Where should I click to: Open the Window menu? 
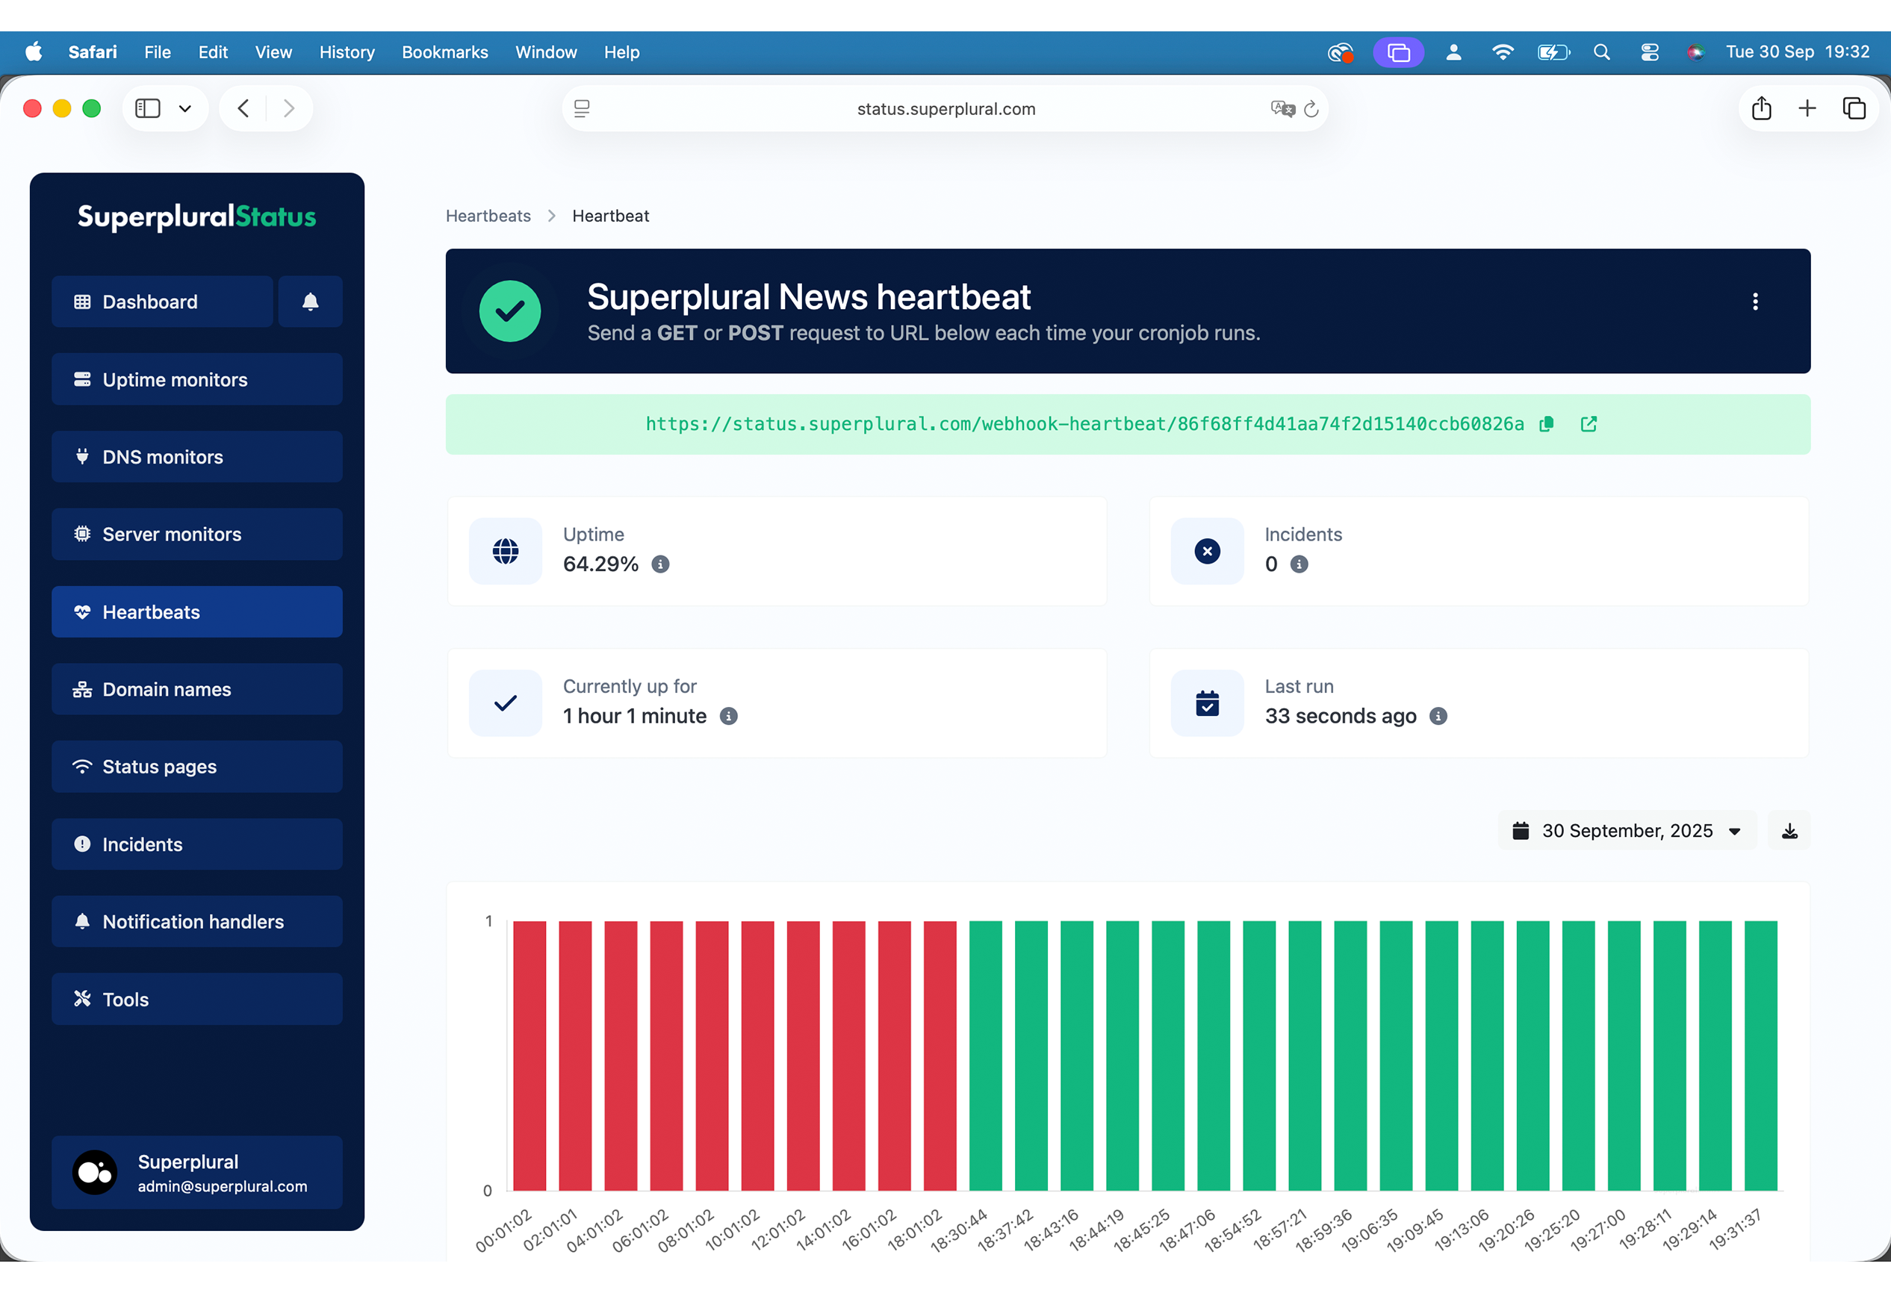pos(546,52)
